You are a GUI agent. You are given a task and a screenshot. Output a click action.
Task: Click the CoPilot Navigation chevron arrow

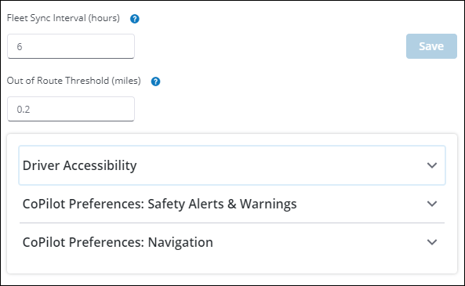[x=432, y=242]
